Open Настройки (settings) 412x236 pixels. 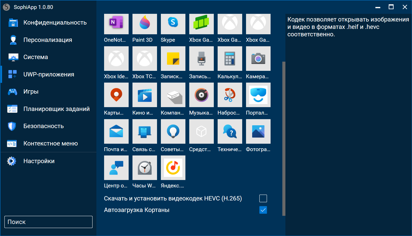pos(48,161)
